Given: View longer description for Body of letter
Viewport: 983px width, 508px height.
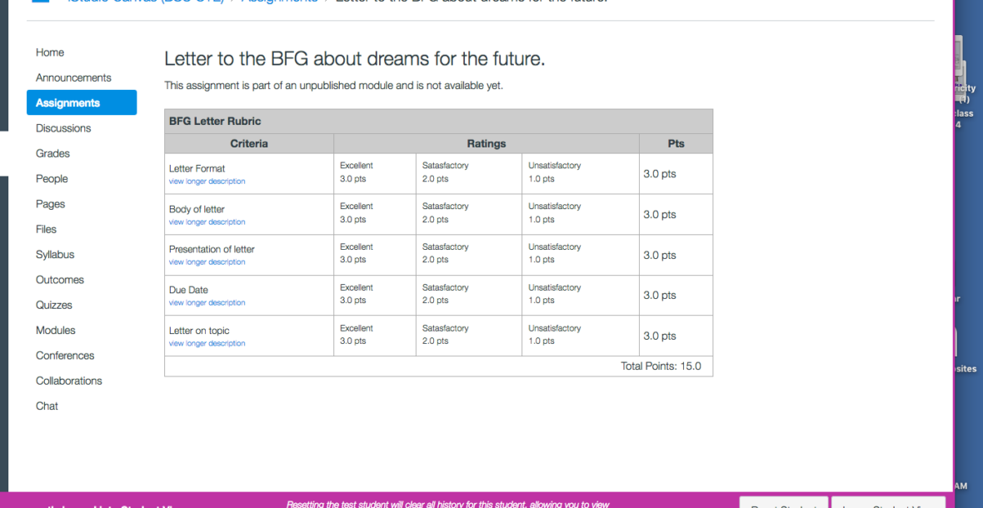Looking at the screenshot, I should pos(207,222).
